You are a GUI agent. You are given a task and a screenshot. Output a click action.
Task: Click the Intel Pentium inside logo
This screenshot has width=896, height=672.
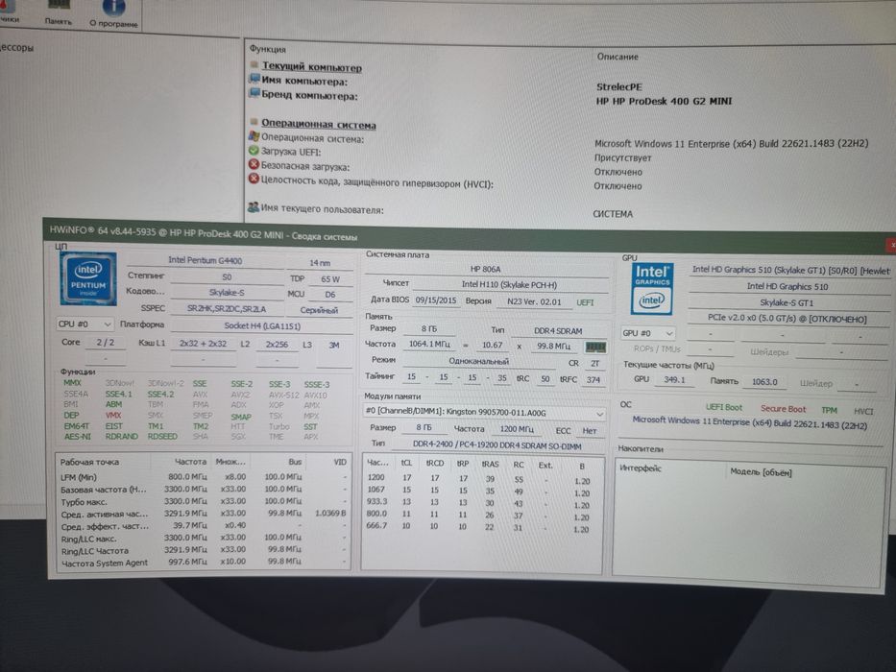(88, 278)
